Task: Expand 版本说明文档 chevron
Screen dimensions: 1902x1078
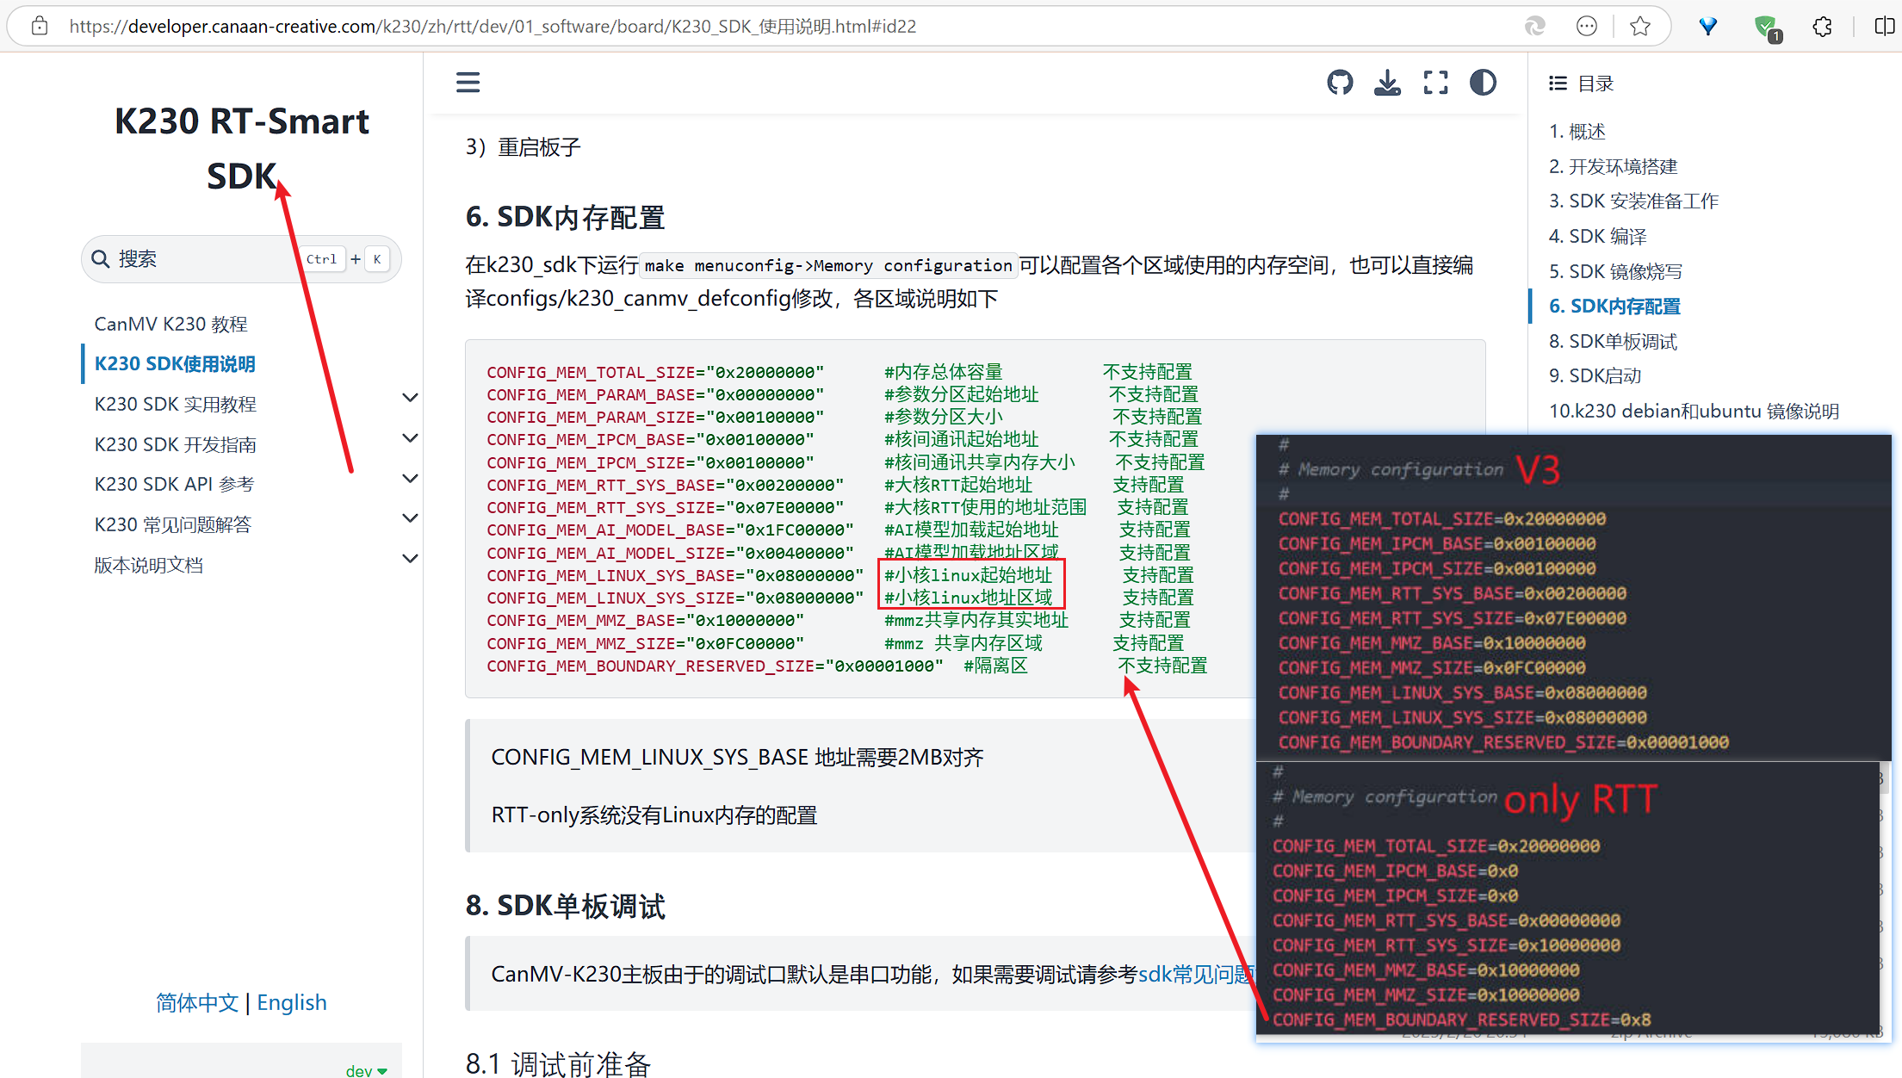Action: [x=410, y=559]
